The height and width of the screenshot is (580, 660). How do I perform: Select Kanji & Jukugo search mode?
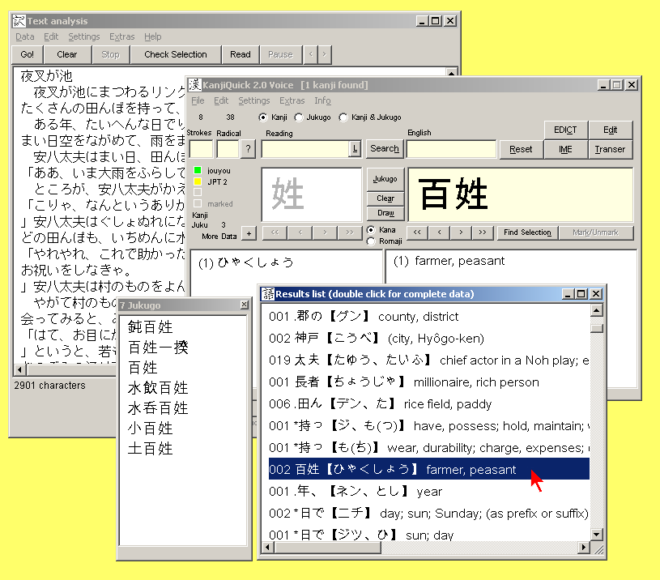pyautogui.click(x=343, y=117)
